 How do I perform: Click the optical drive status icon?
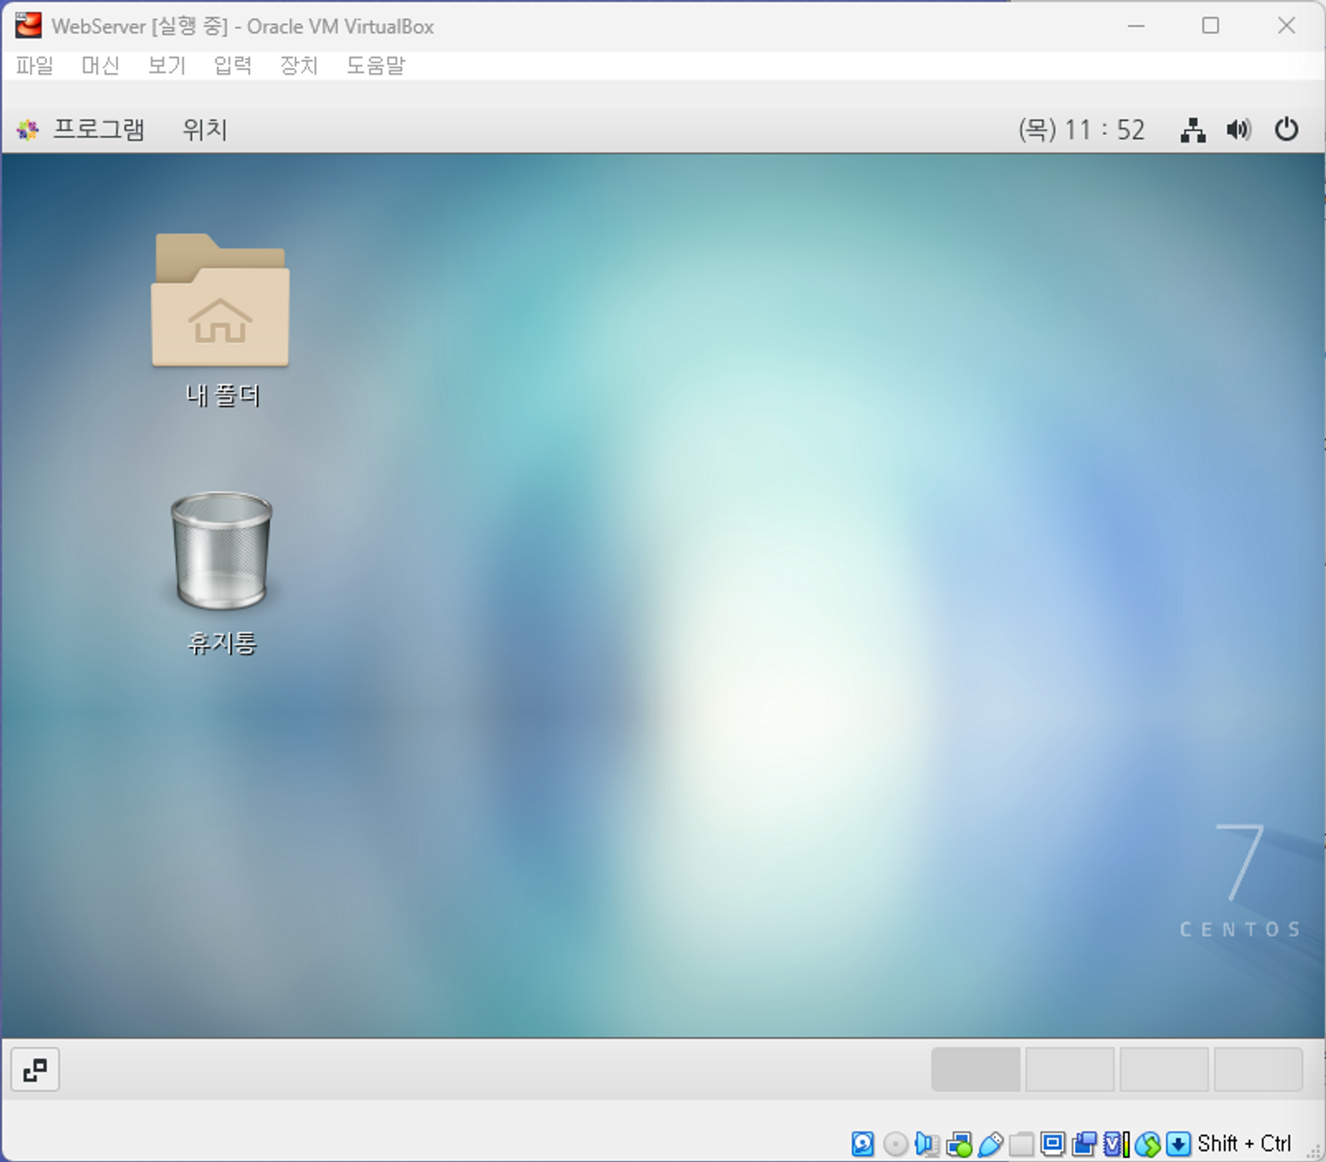tap(895, 1145)
